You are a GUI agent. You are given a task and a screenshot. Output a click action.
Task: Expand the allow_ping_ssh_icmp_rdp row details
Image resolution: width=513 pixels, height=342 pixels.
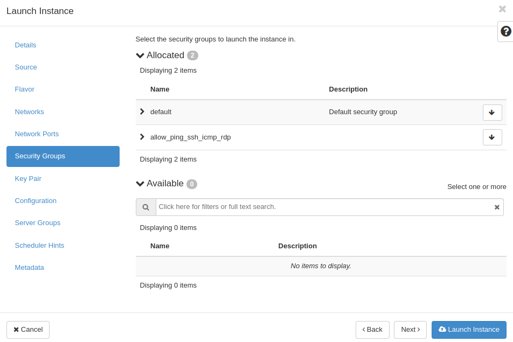click(x=142, y=137)
